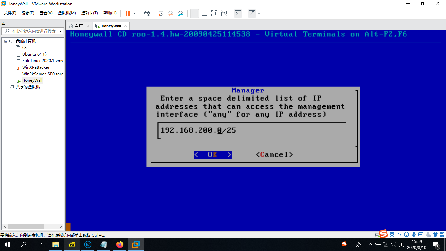Click the stretch guest display icon
The image size is (446, 251).
tap(252, 13)
